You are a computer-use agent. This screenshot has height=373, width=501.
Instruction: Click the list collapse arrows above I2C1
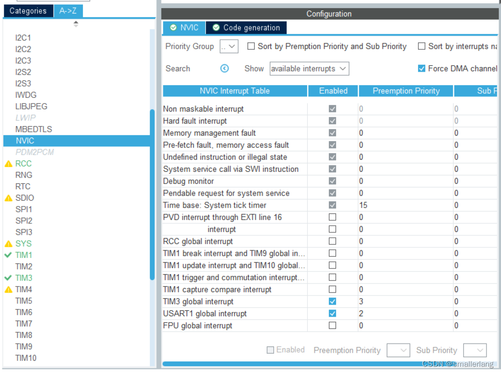[76, 24]
